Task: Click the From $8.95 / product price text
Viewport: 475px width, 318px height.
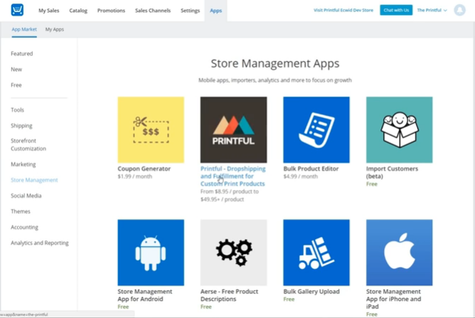Action: tap(230, 196)
